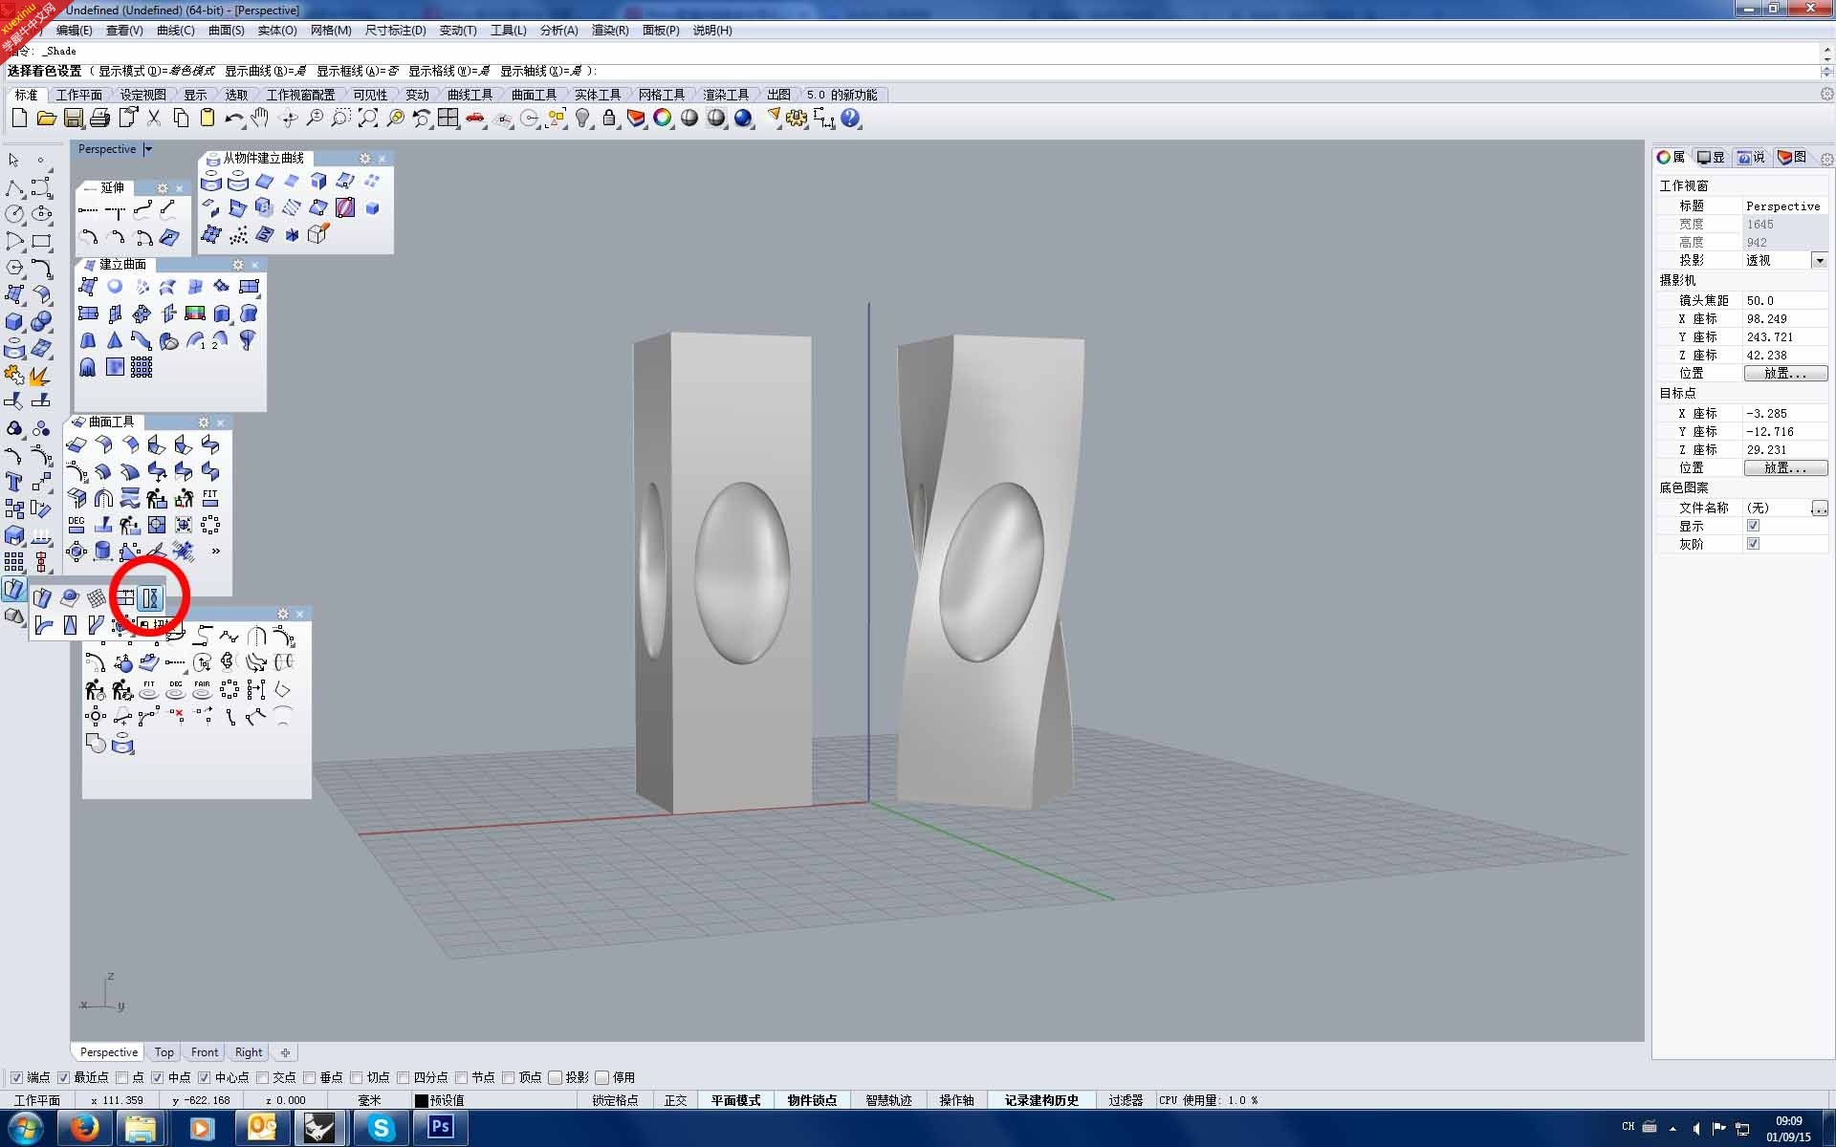Open the 渲染(R) menu

(610, 31)
